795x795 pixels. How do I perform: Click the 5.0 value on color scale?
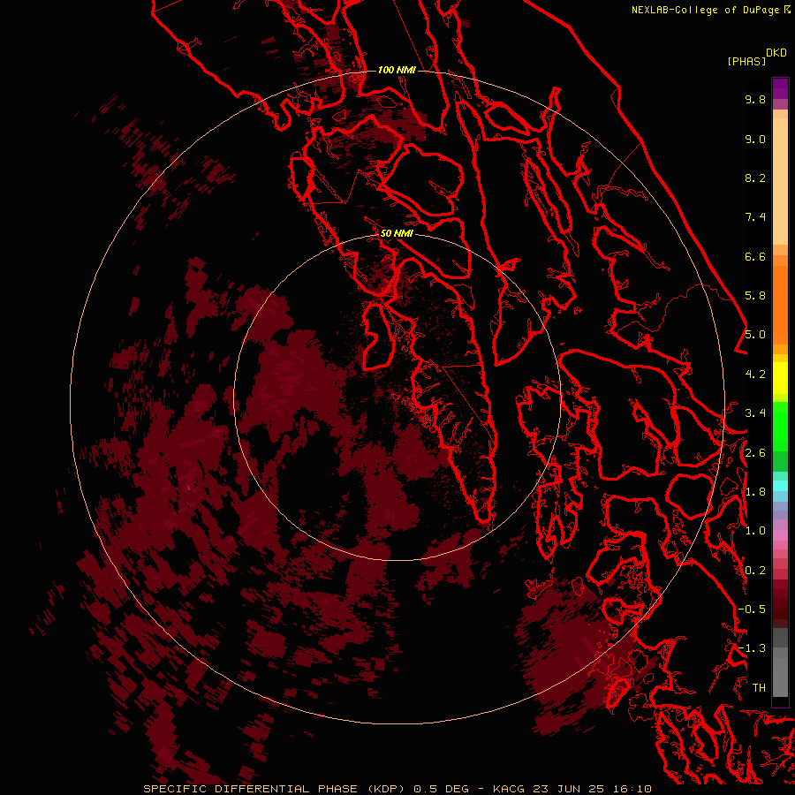(x=755, y=335)
